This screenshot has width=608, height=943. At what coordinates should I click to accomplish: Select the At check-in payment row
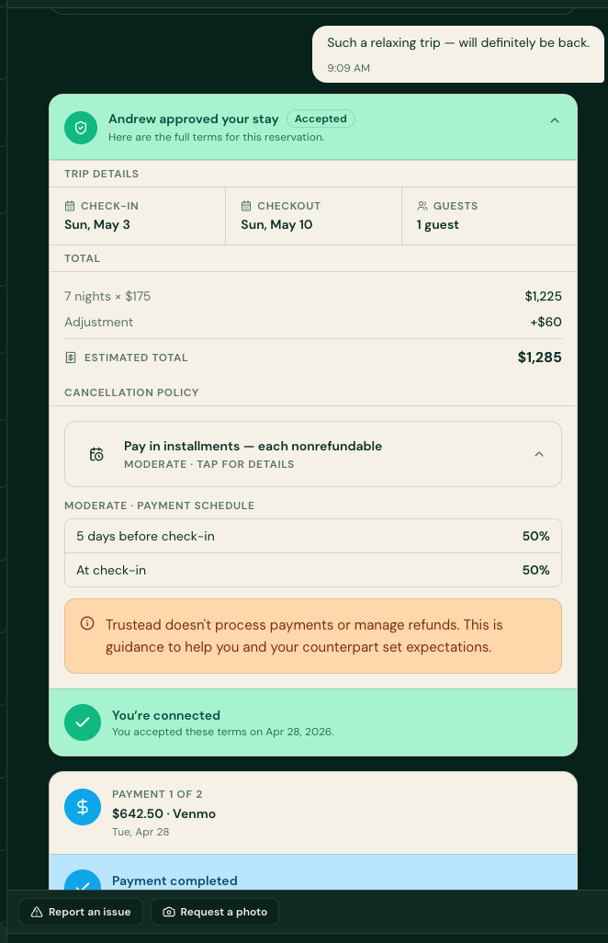[x=313, y=570]
